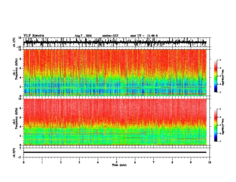Click time axis tick label '0'
The height and width of the screenshot is (182, 236).
click(x=24, y=162)
